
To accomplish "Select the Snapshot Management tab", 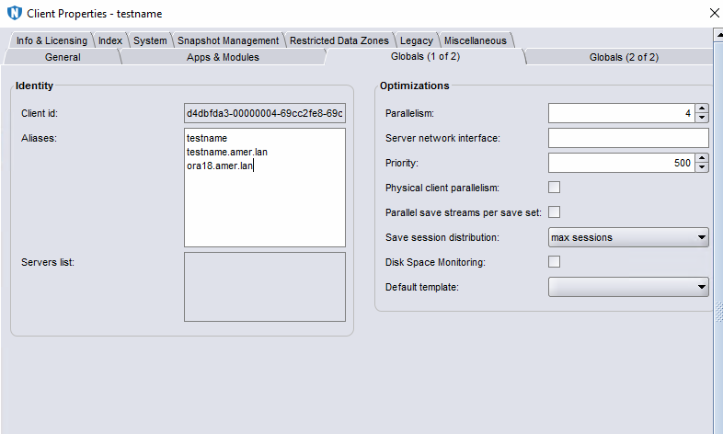I will (228, 40).
